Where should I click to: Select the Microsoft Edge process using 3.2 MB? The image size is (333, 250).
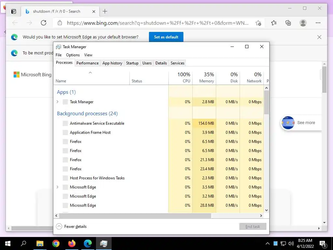[159, 196]
